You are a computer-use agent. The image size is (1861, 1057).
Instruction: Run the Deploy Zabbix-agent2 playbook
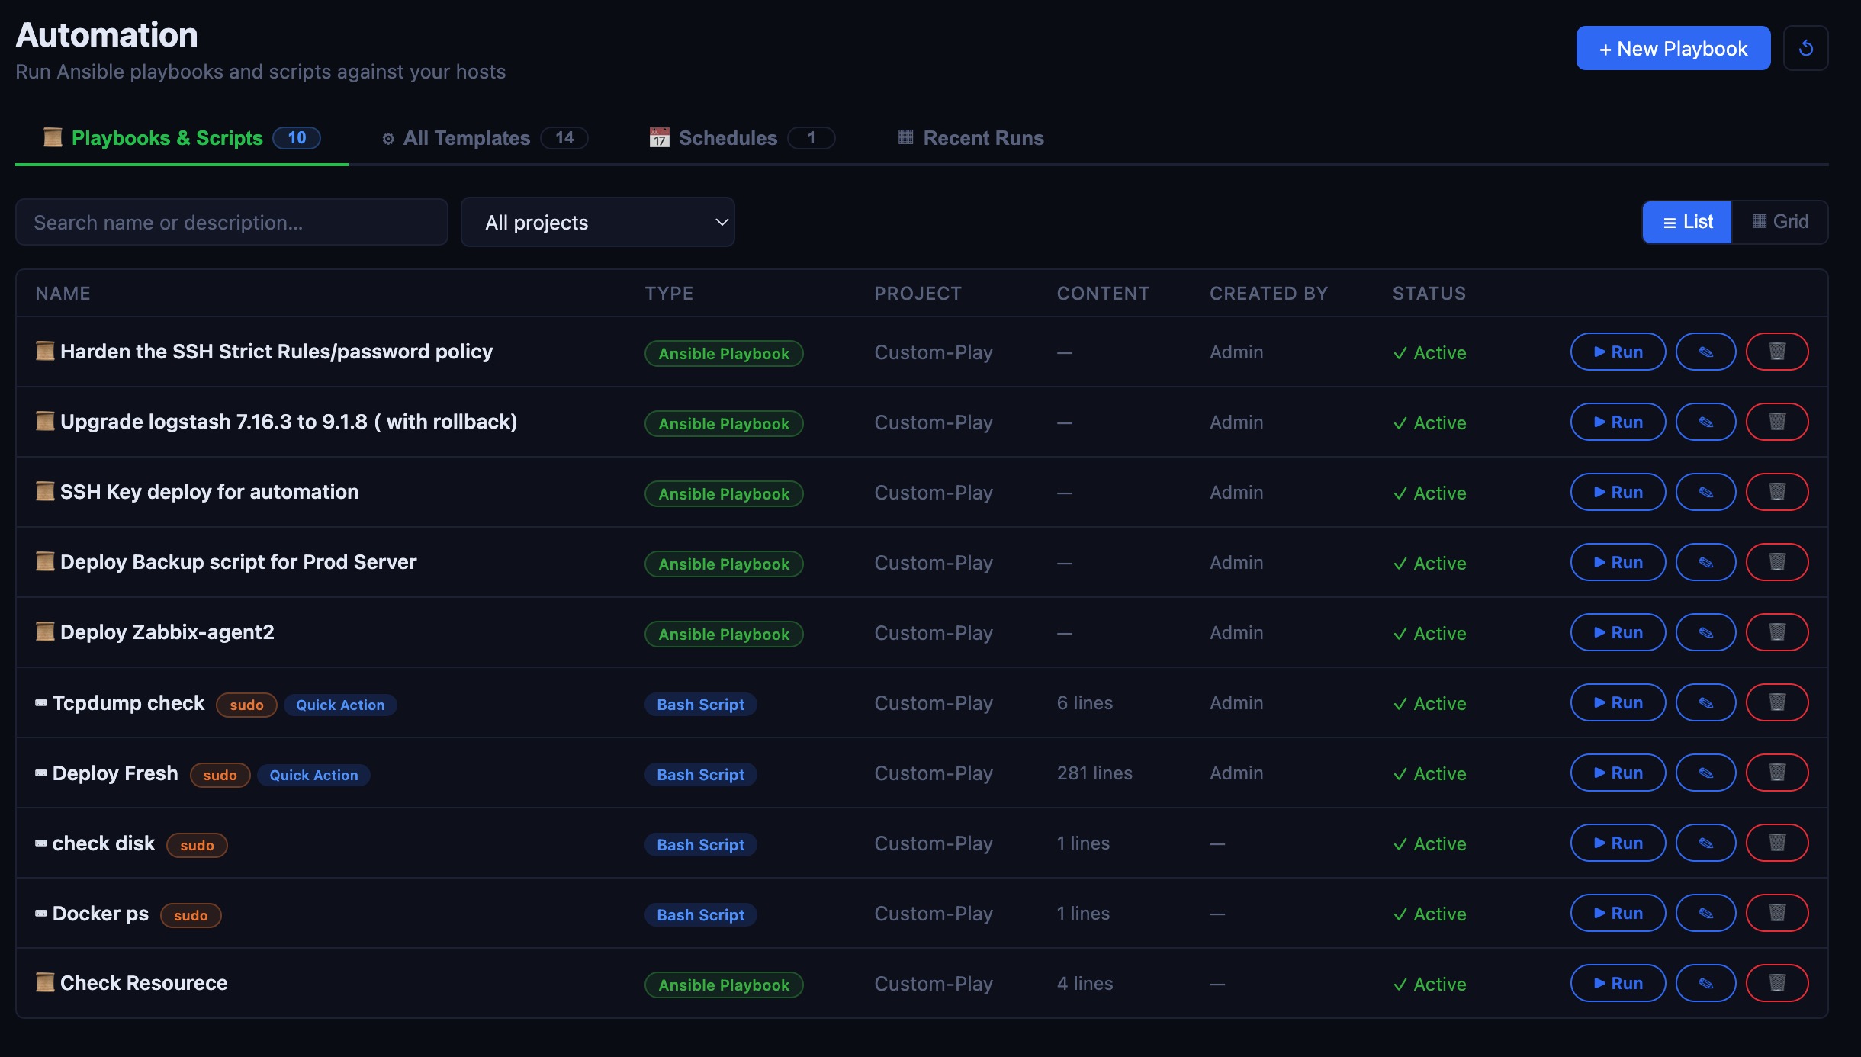[x=1618, y=632]
